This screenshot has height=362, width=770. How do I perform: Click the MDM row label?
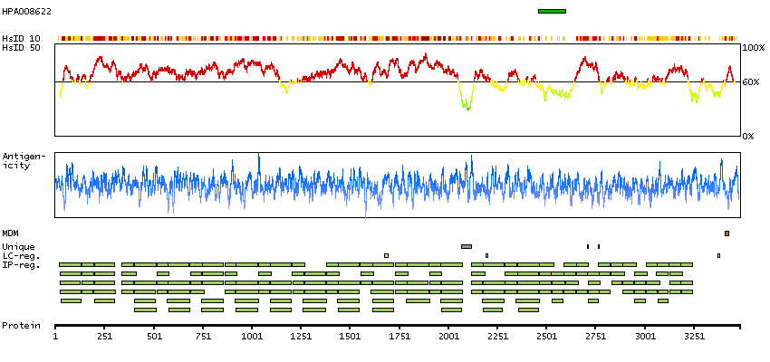pos(11,233)
